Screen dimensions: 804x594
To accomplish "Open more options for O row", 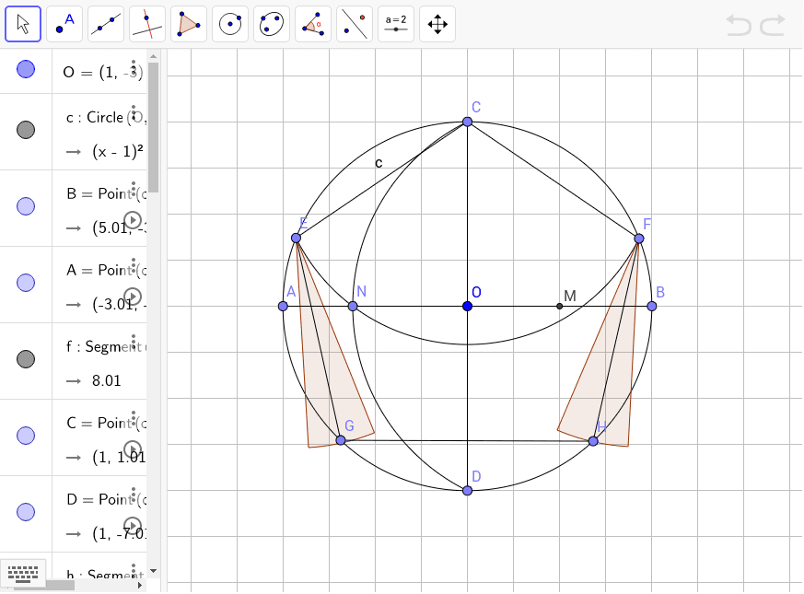I will coord(134,66).
